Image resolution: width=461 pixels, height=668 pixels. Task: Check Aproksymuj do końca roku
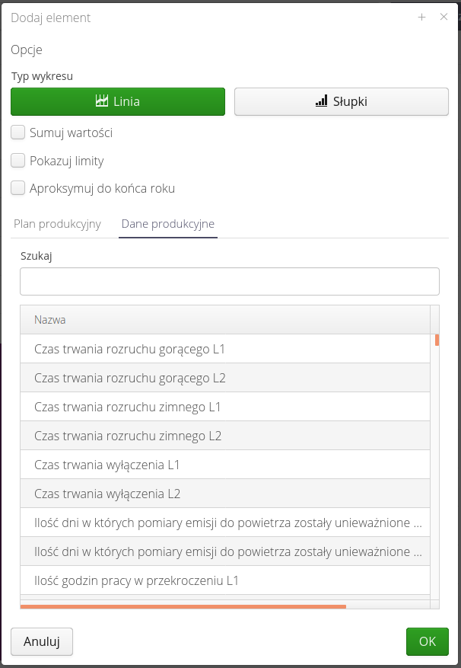(18, 188)
